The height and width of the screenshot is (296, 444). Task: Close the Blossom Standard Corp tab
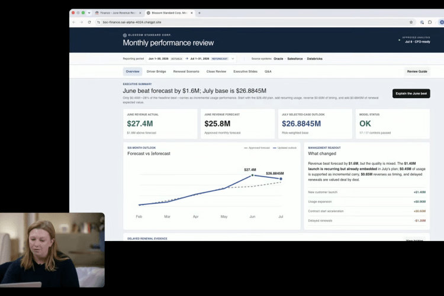pyautogui.click(x=192, y=13)
